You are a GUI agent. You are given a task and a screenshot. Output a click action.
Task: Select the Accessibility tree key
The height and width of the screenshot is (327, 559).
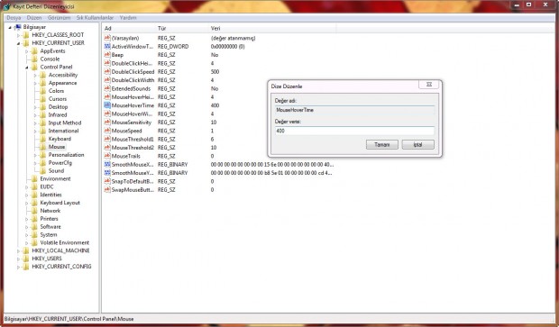pos(63,75)
